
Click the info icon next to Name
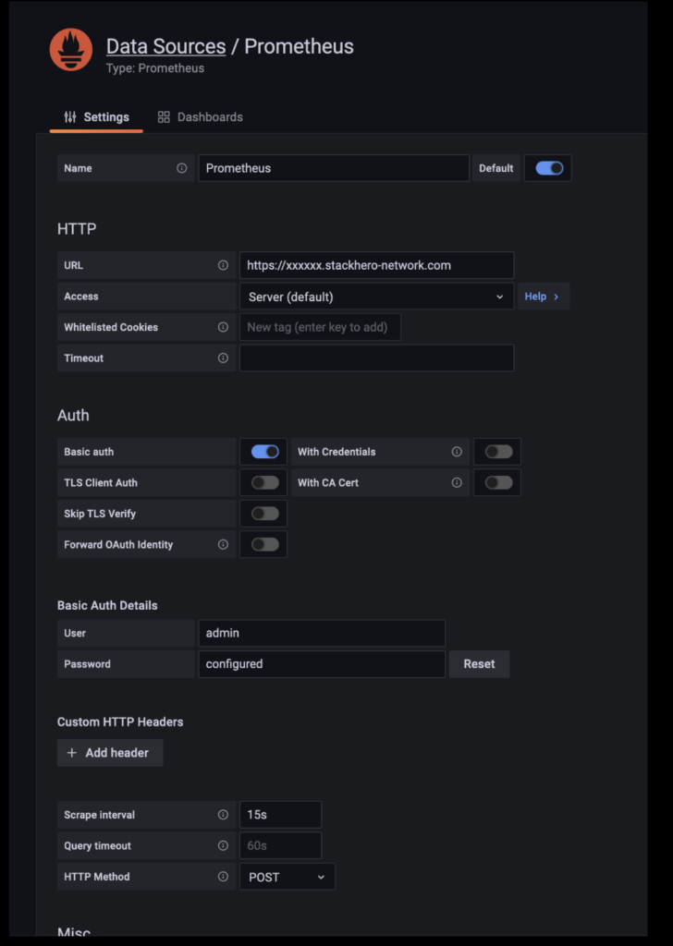pyautogui.click(x=181, y=168)
